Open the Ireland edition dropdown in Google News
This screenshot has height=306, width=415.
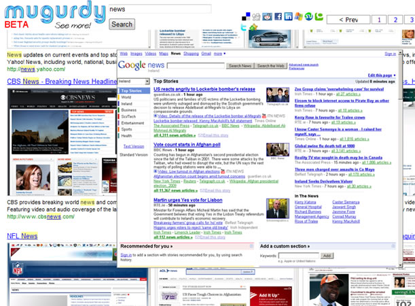[x=134, y=82]
